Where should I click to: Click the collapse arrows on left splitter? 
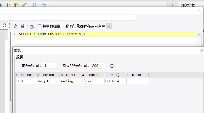[x=9, y=26]
